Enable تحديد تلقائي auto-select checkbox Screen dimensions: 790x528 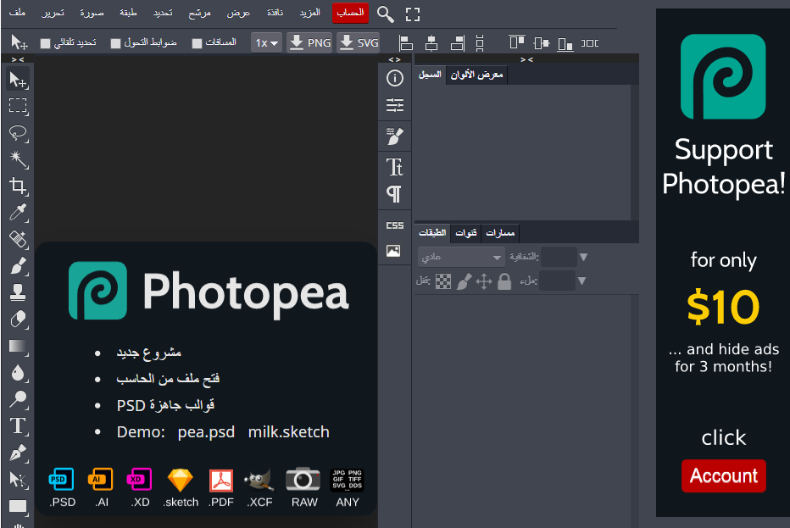coord(45,44)
